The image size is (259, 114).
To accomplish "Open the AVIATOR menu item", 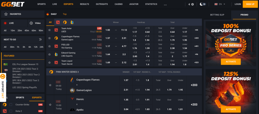I will [x=134, y=4].
